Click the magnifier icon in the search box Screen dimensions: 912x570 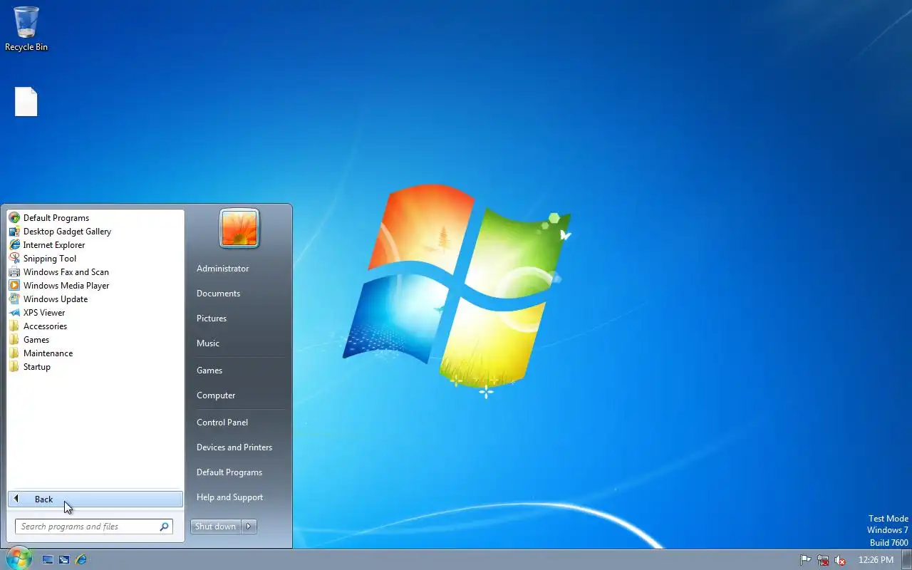(x=165, y=527)
